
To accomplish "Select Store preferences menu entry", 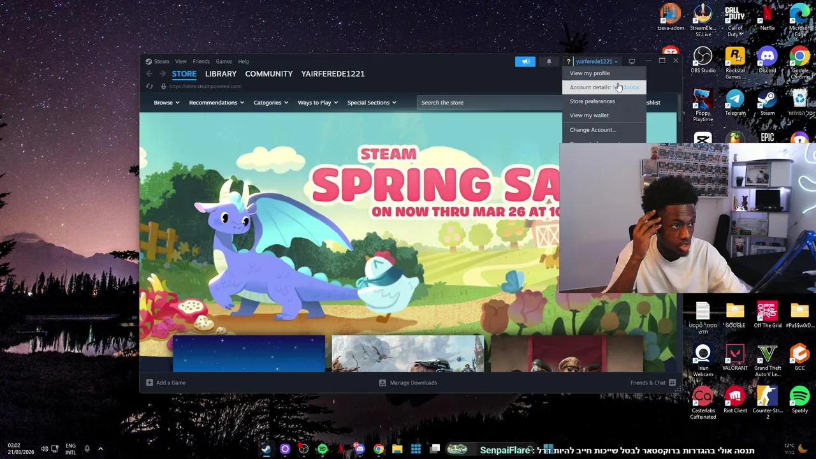I will click(x=604, y=101).
